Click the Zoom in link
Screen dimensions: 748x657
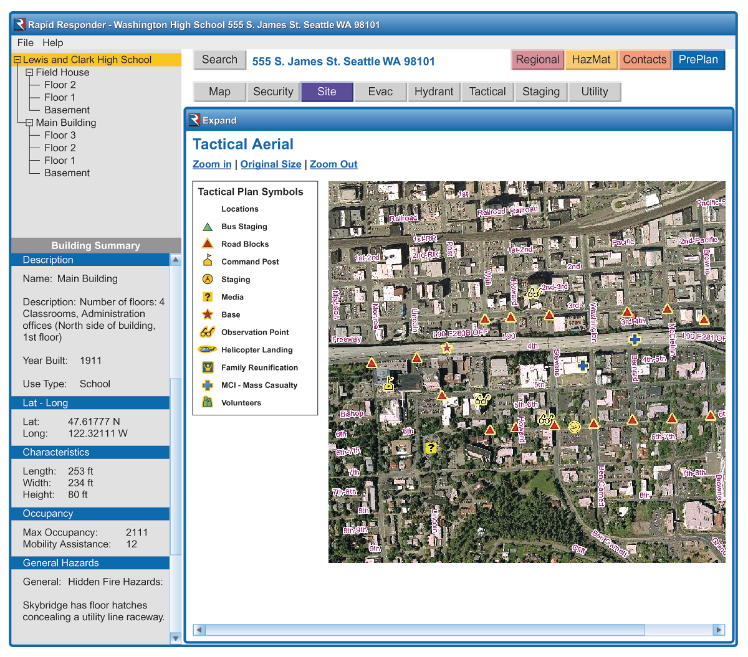[212, 164]
